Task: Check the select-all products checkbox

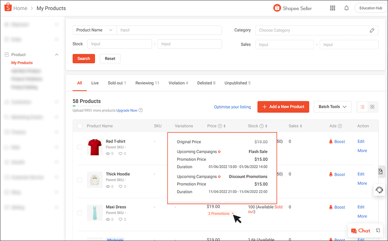Action: (x=80, y=126)
